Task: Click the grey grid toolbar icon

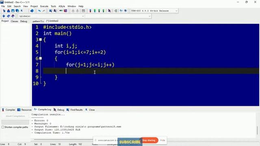Action: pos(83,11)
